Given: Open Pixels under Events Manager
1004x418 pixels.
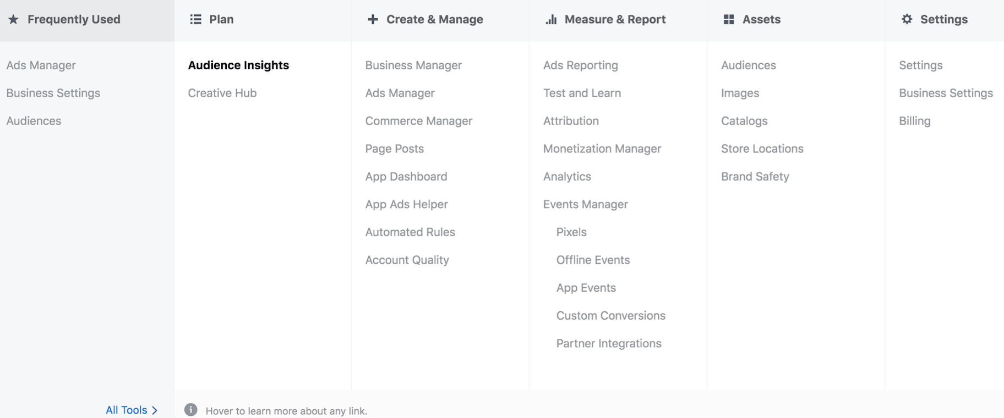Looking at the screenshot, I should click(571, 232).
